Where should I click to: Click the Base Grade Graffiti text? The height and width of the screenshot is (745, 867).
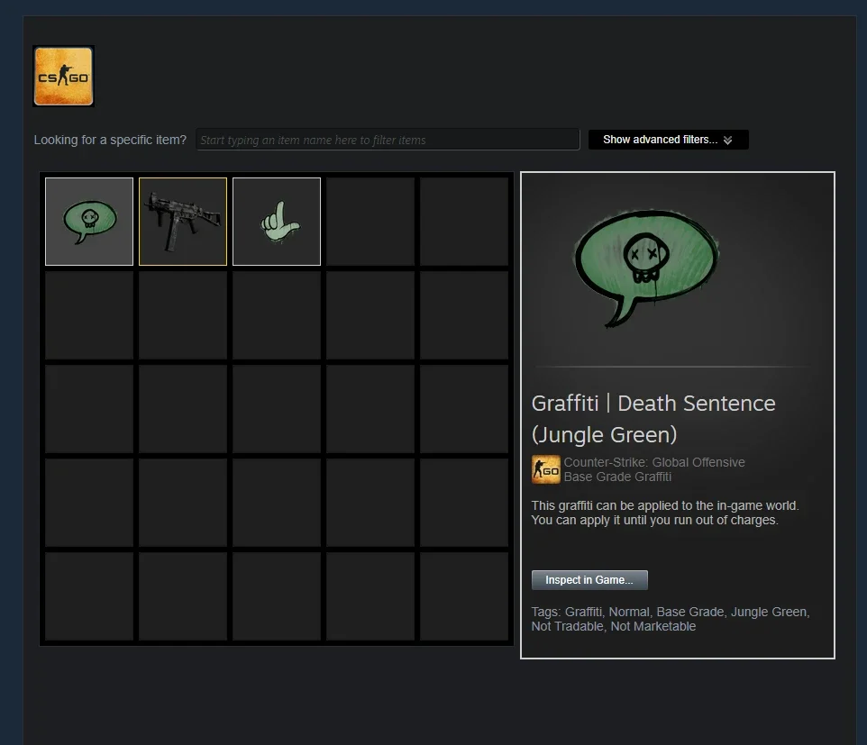[617, 477]
